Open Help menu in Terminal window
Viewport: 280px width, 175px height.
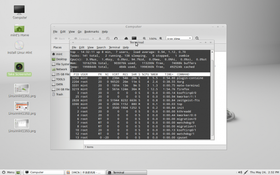[126, 47]
